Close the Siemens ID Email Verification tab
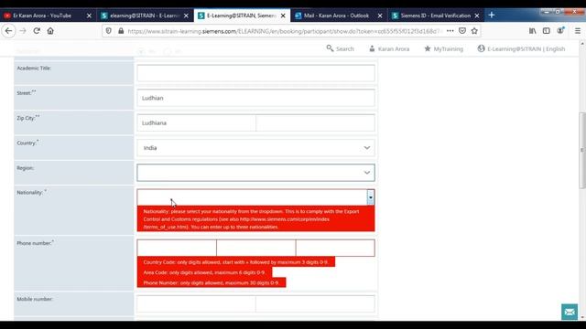Image resolution: width=586 pixels, height=329 pixels. click(477, 16)
